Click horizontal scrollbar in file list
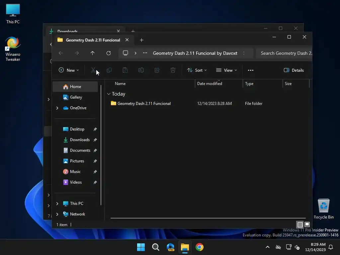Viewport: 340px width, 255px height. click(x=208, y=218)
